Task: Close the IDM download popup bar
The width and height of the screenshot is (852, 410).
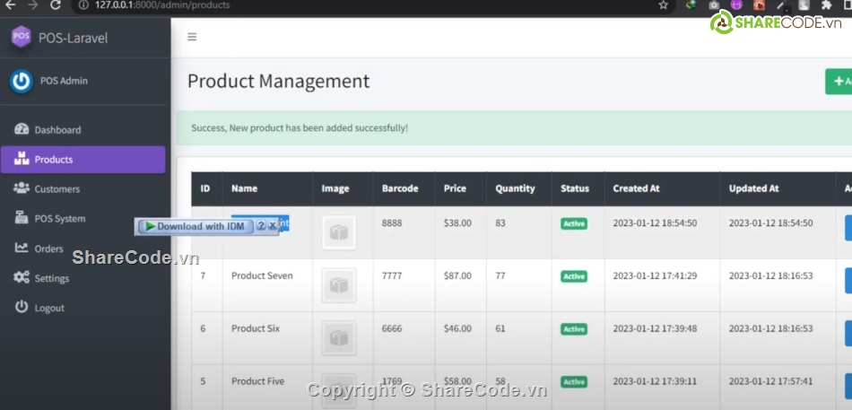Action: click(273, 226)
